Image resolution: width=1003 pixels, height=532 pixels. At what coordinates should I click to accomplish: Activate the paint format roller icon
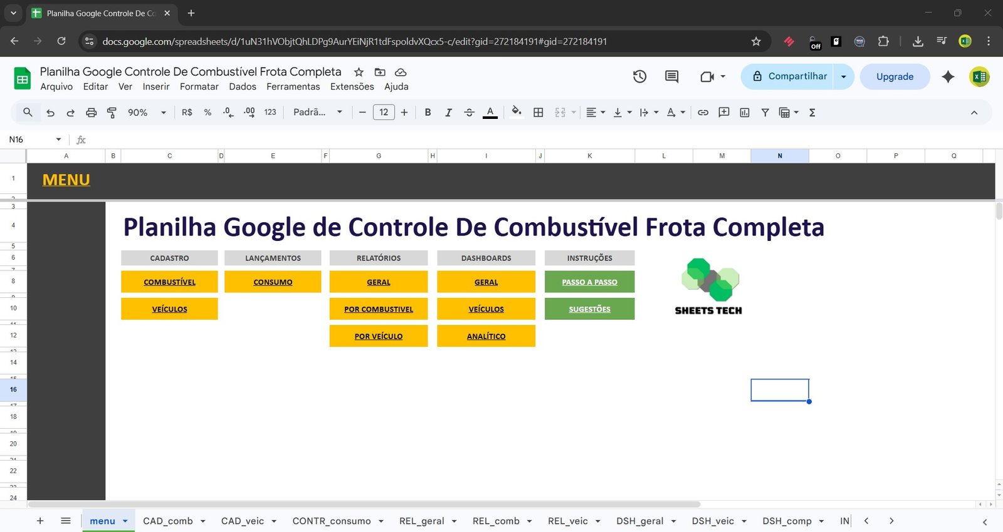coord(112,113)
